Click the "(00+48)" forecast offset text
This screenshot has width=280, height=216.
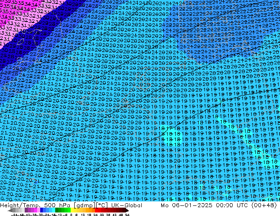264,205
